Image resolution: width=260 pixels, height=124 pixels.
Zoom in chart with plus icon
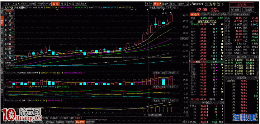147,4
